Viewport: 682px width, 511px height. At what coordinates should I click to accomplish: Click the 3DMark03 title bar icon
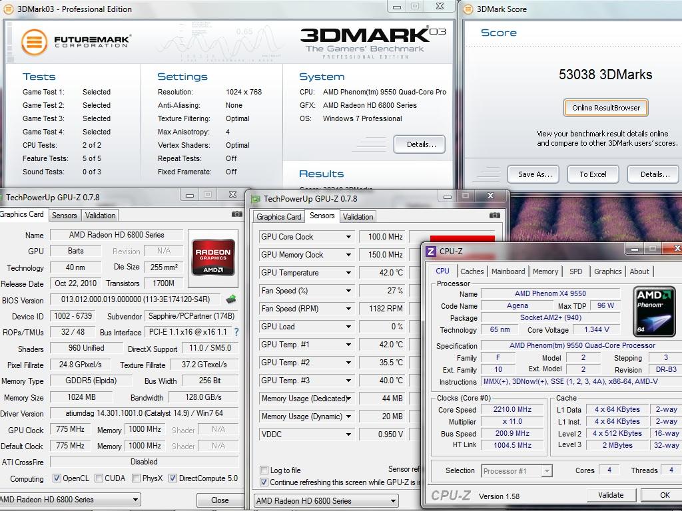(x=8, y=9)
